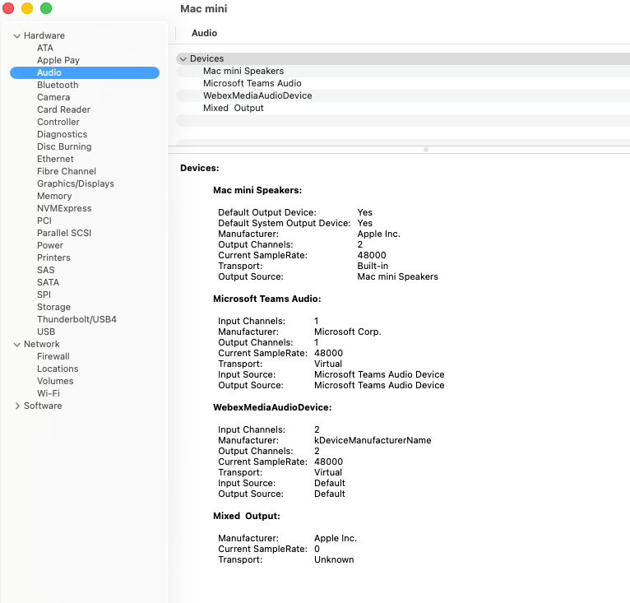Select SPI in the sidebar
Screen dimensions: 630x603
click(x=44, y=295)
